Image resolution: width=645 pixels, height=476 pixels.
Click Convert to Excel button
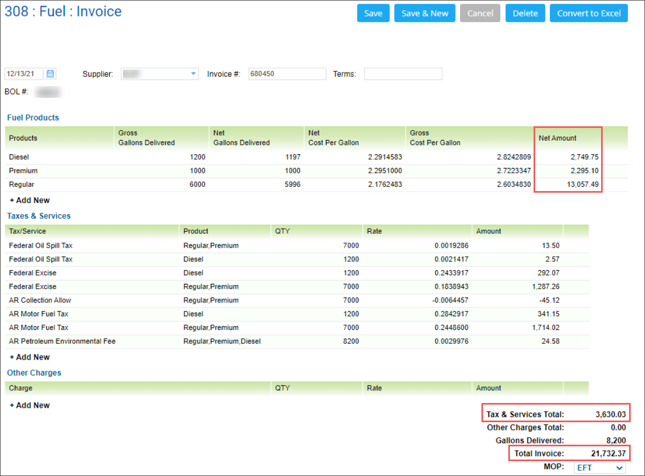point(588,13)
